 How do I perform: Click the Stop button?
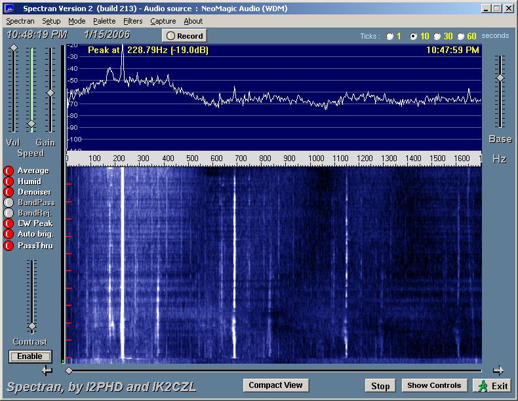pos(380,385)
